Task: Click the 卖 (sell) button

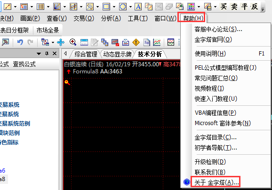Action: (x=234, y=7)
